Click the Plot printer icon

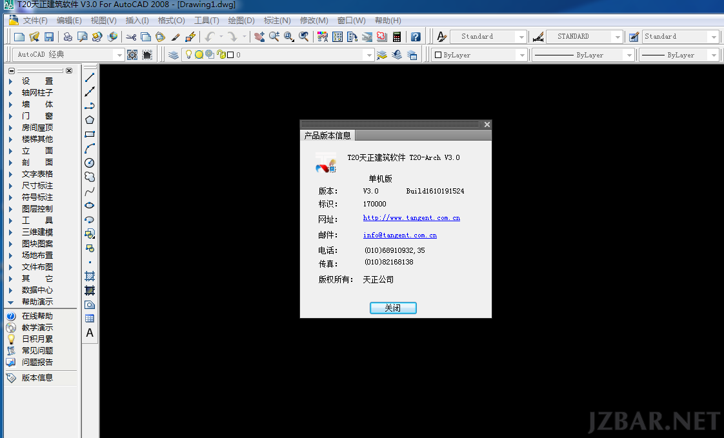68,37
